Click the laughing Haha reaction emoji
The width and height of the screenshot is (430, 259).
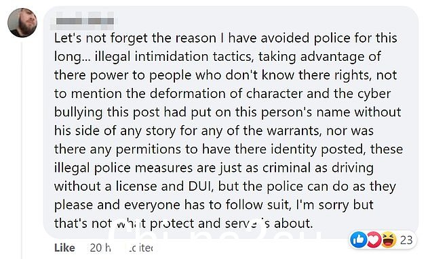point(389,240)
